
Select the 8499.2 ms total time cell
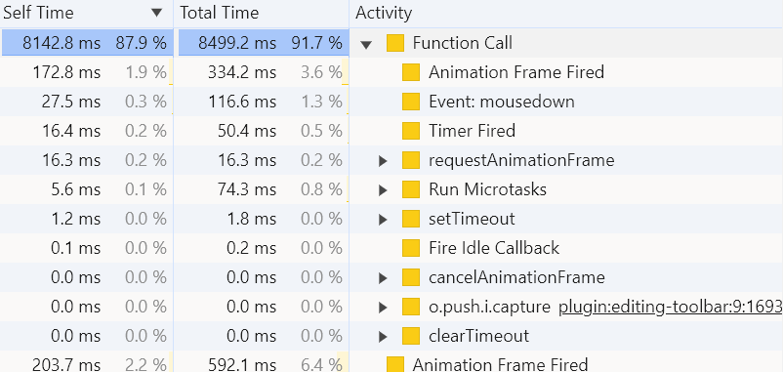point(261,43)
